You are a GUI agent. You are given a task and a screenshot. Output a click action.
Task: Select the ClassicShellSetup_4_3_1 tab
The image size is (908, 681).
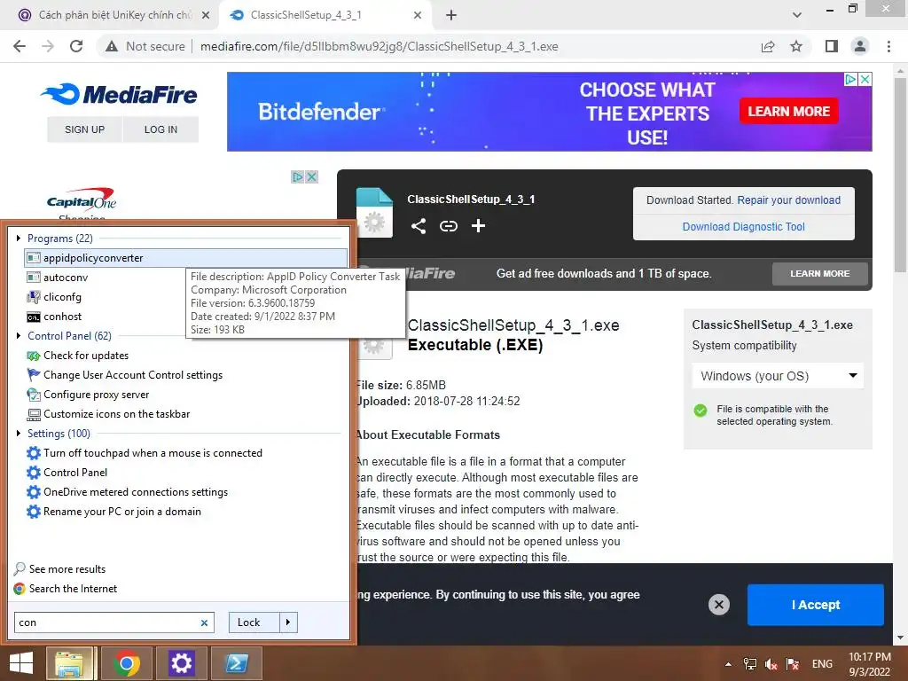(306, 15)
